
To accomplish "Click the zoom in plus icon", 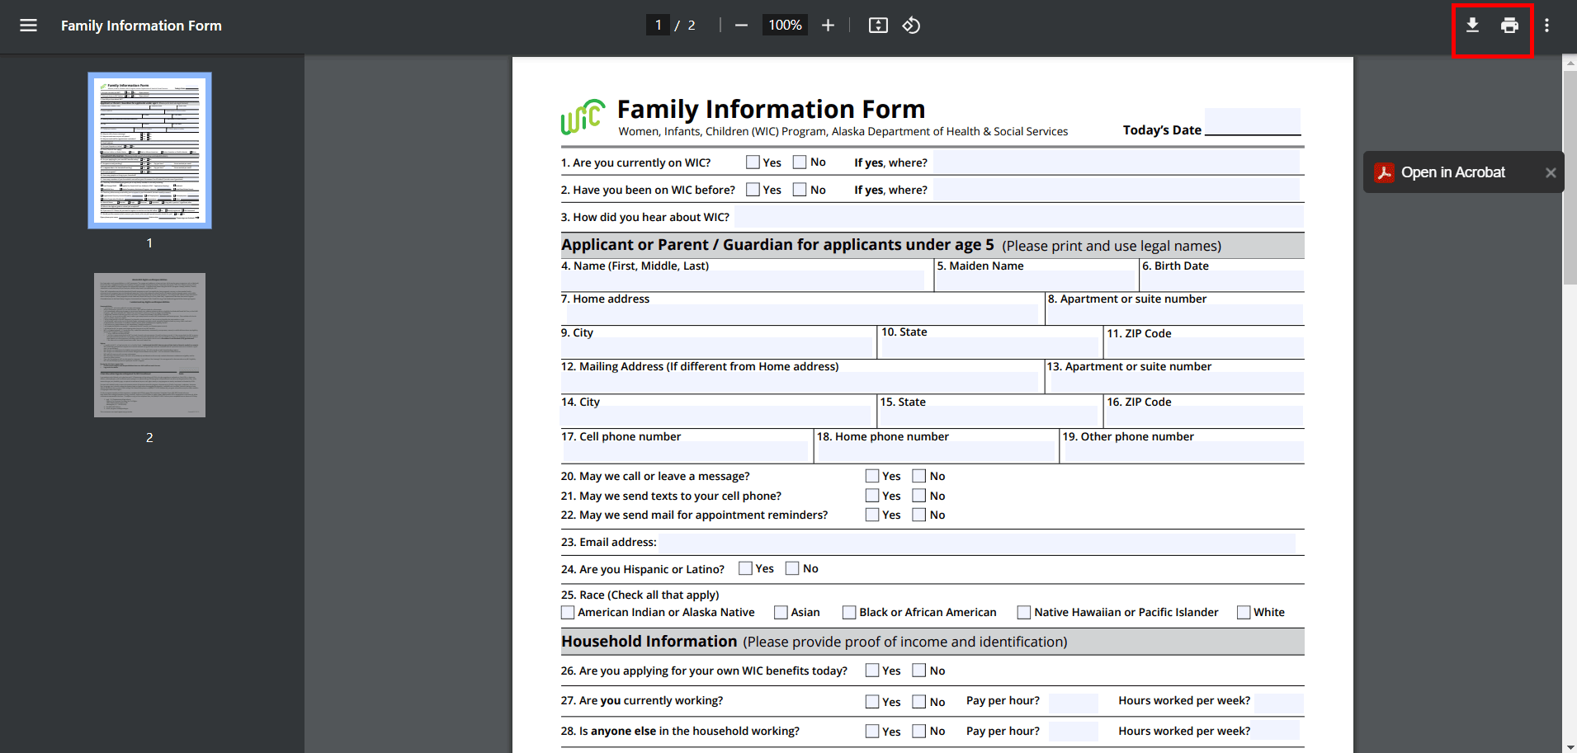I will click(828, 26).
